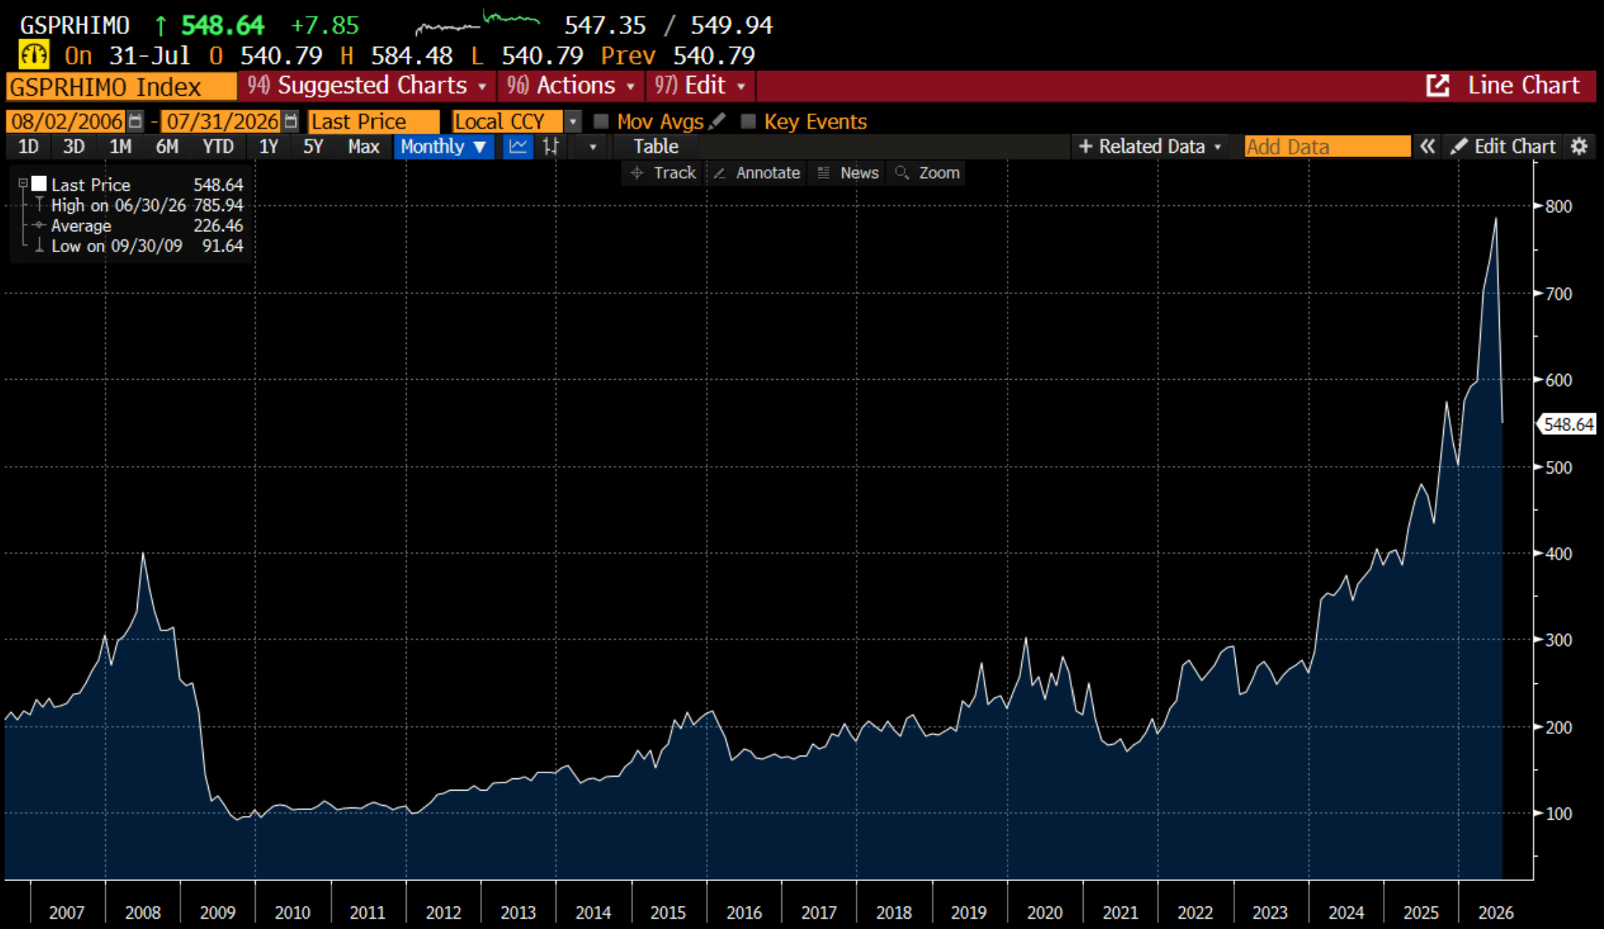Click the yellow gauge icon beside On 31-Jul

33,55
